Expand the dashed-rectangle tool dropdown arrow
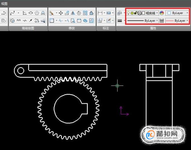 click(x=56, y=21)
